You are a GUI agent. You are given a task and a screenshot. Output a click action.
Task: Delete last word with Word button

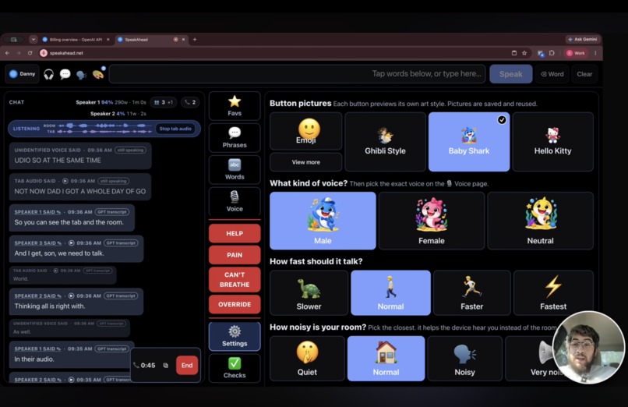pos(552,74)
